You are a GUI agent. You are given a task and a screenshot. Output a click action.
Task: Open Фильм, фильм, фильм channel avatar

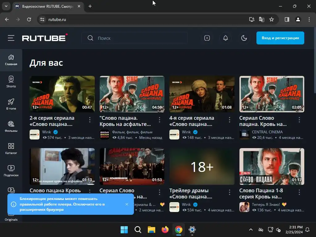(x=104, y=135)
